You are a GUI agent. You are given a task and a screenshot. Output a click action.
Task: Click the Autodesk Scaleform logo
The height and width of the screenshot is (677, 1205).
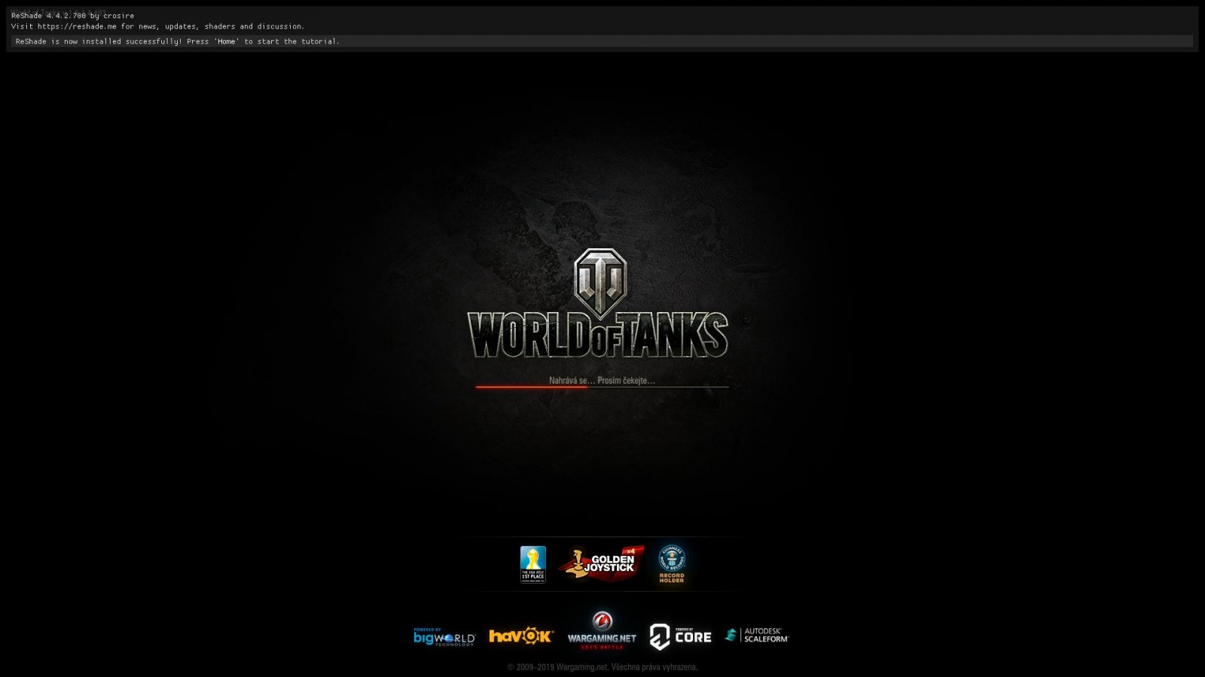pyautogui.click(x=757, y=636)
